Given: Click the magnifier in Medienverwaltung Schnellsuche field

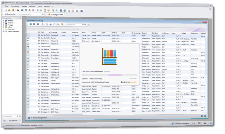Looking at the screenshot, I should [x=83, y=25].
